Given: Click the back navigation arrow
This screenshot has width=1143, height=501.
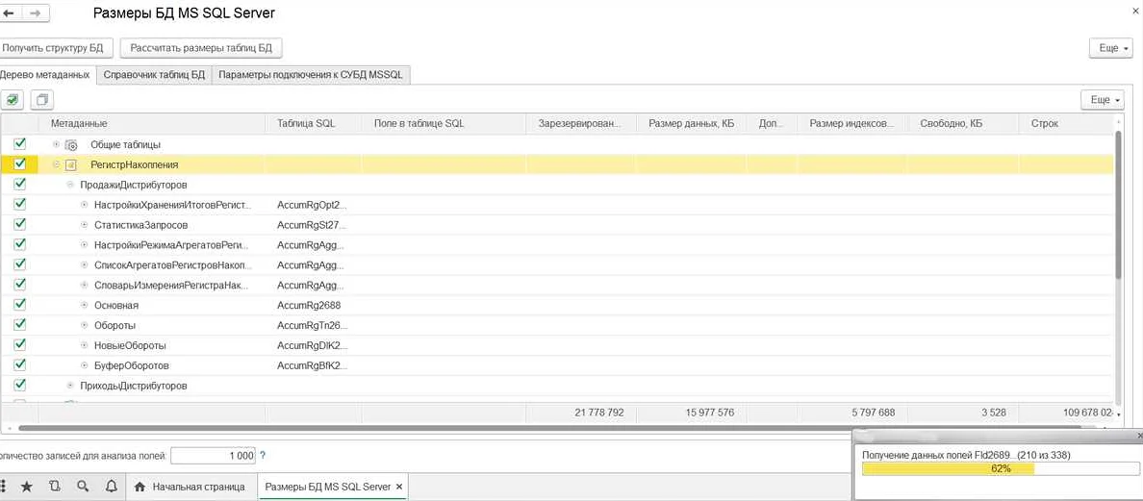Looking at the screenshot, I should pos(10,13).
